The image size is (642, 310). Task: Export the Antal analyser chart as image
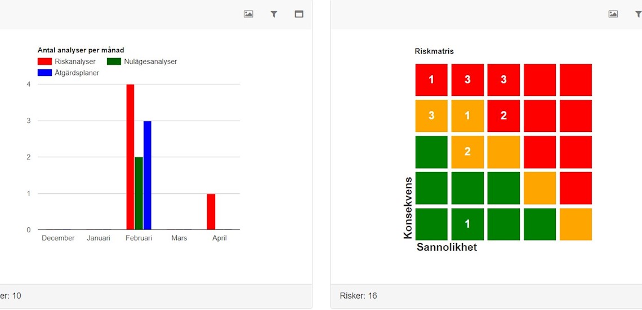click(x=248, y=14)
